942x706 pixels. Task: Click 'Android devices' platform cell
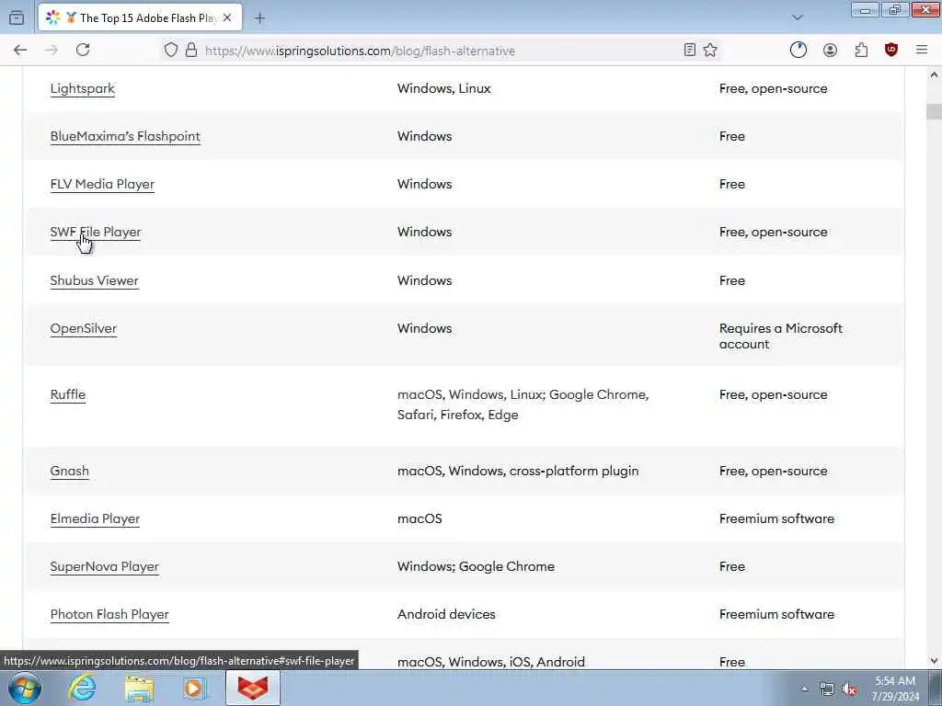446,614
